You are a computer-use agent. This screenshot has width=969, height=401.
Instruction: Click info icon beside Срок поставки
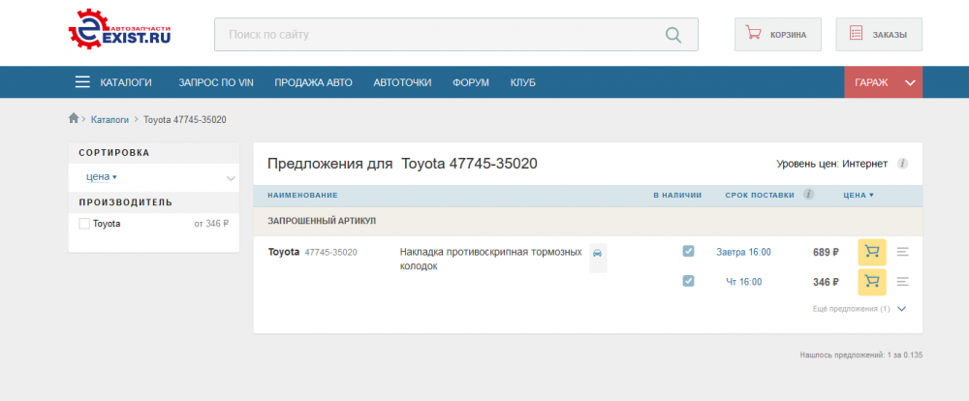pyautogui.click(x=808, y=195)
